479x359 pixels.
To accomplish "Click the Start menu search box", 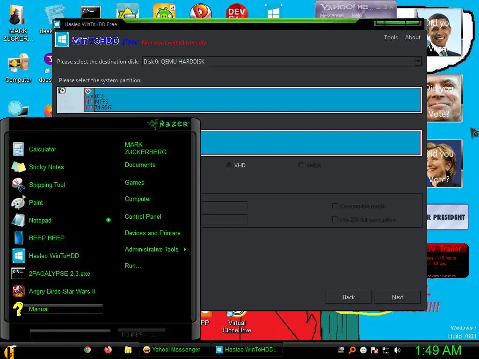I will pos(70,334).
